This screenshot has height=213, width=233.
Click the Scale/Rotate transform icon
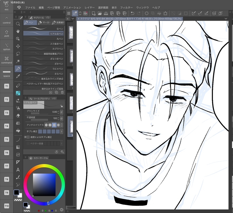pos(165,13)
